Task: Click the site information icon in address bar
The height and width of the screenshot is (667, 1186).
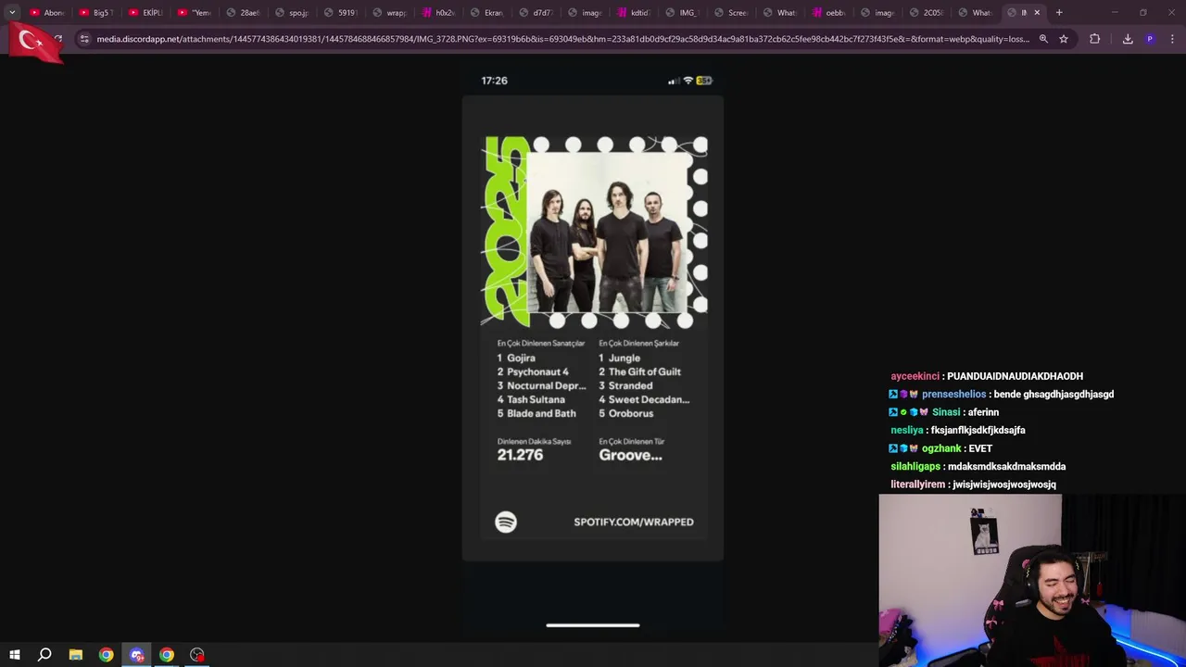Action: click(84, 39)
